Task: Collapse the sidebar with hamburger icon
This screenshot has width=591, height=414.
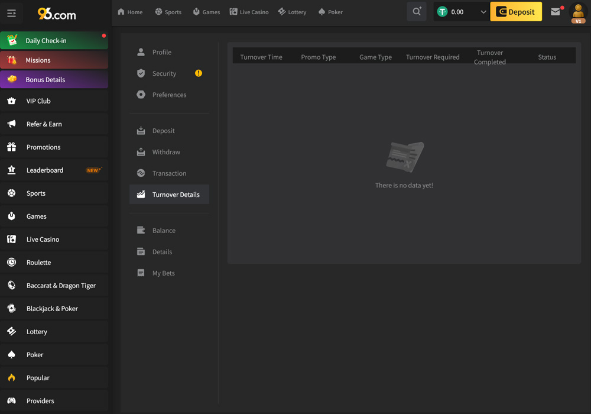Action: coord(11,13)
